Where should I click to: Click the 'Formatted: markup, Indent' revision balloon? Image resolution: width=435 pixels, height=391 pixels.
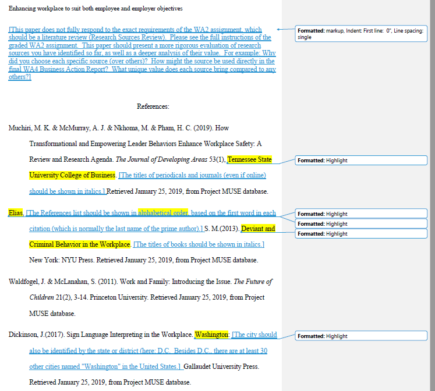pos(361,34)
